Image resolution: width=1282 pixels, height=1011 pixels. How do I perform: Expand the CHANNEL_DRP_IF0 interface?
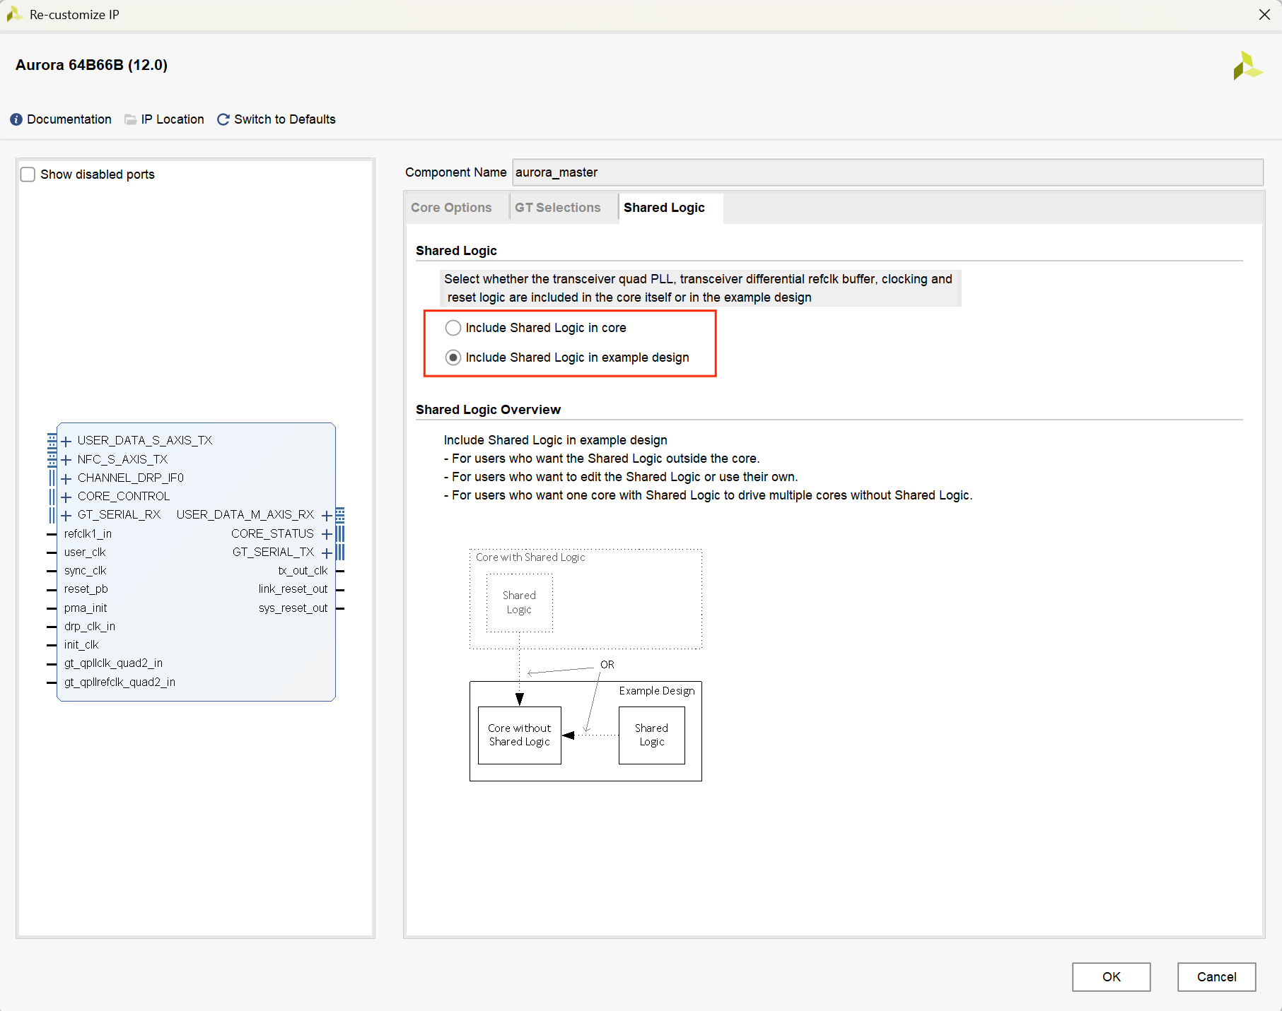[66, 478]
